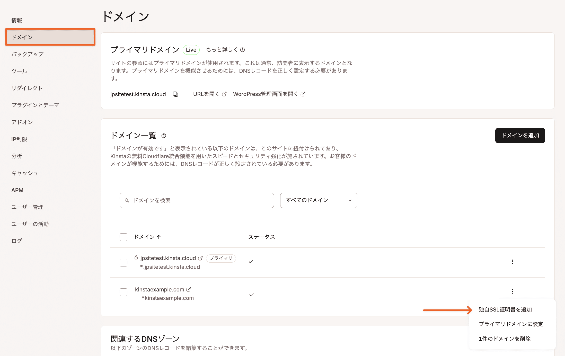Open the three-dot menu for jpsitetest.kinsta.cloud
Viewport: 565px width, 356px height.
point(512,262)
